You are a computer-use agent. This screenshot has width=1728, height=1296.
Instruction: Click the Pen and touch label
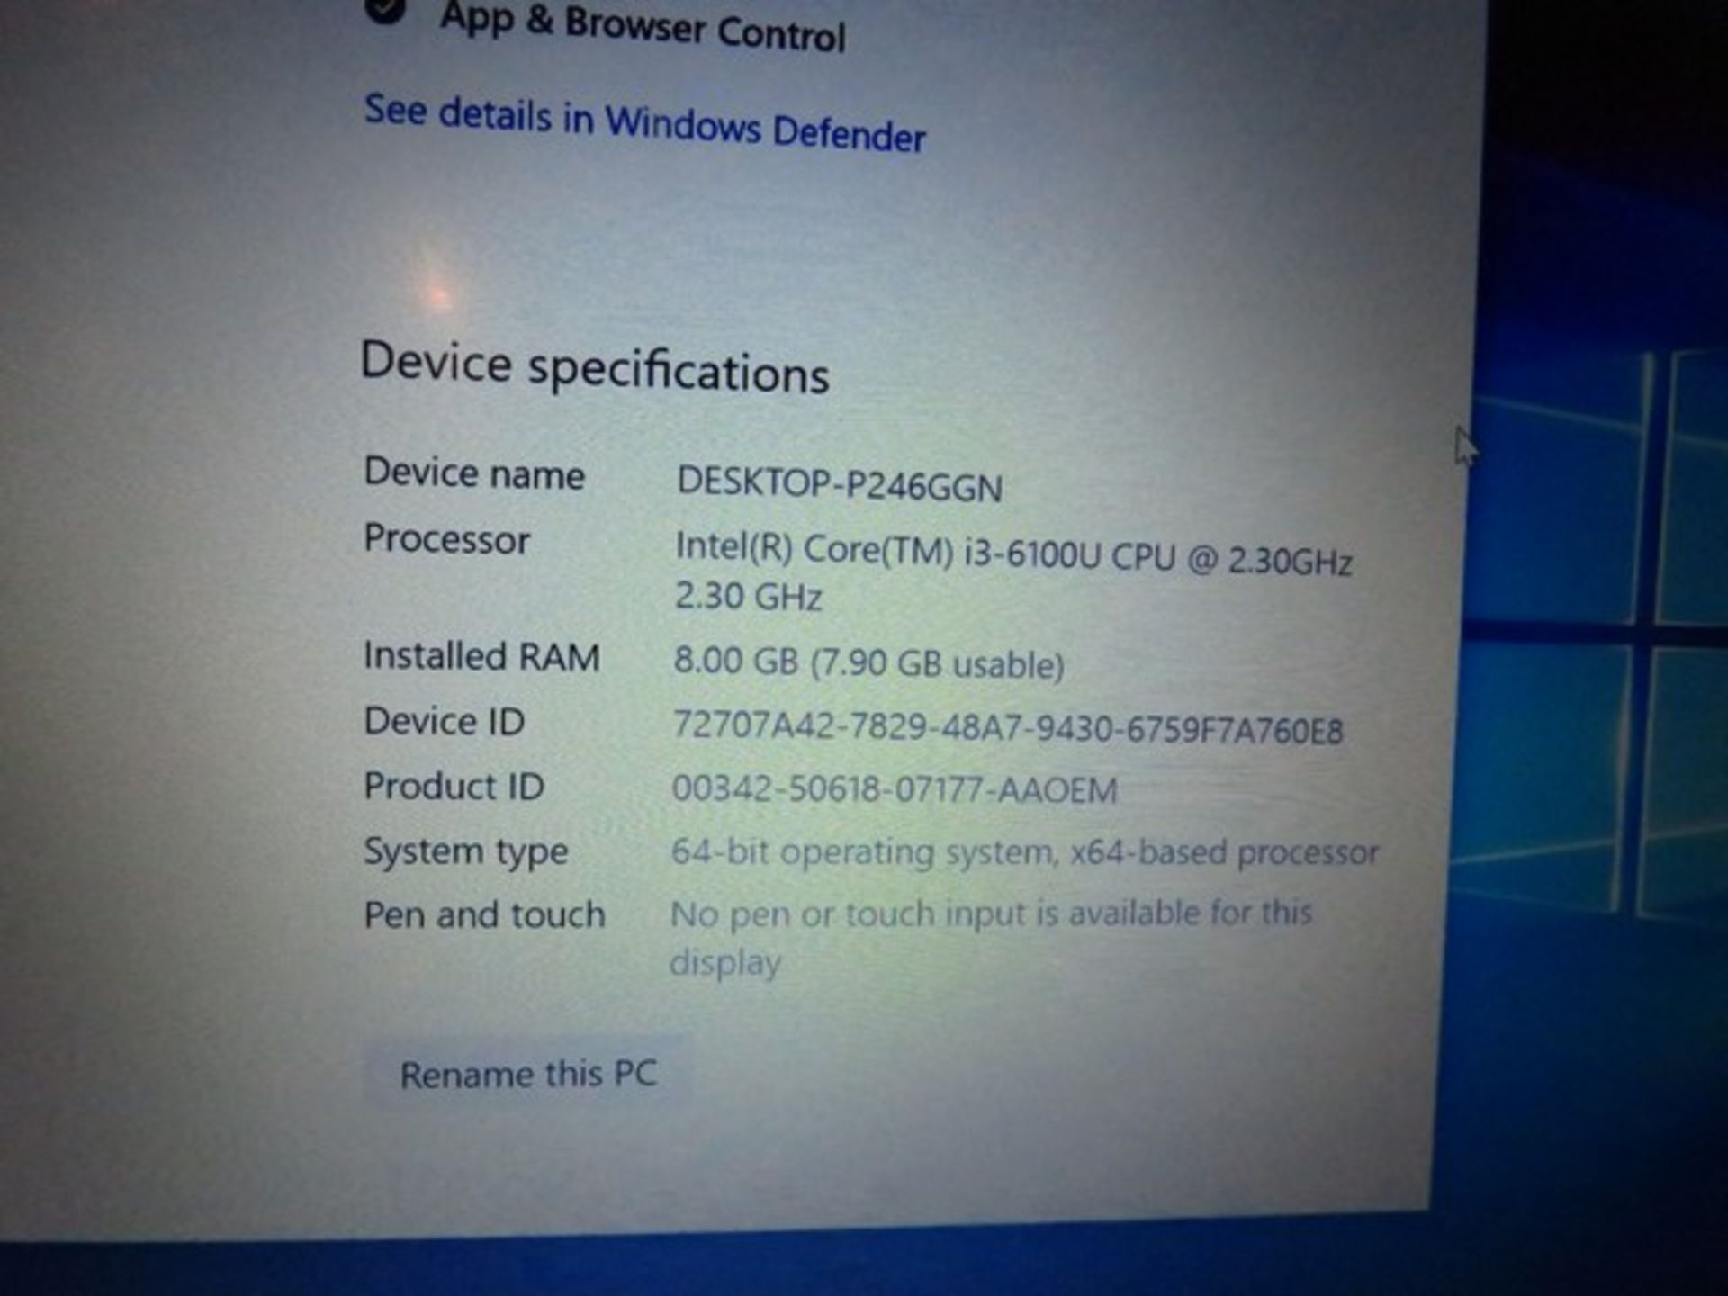click(x=484, y=915)
